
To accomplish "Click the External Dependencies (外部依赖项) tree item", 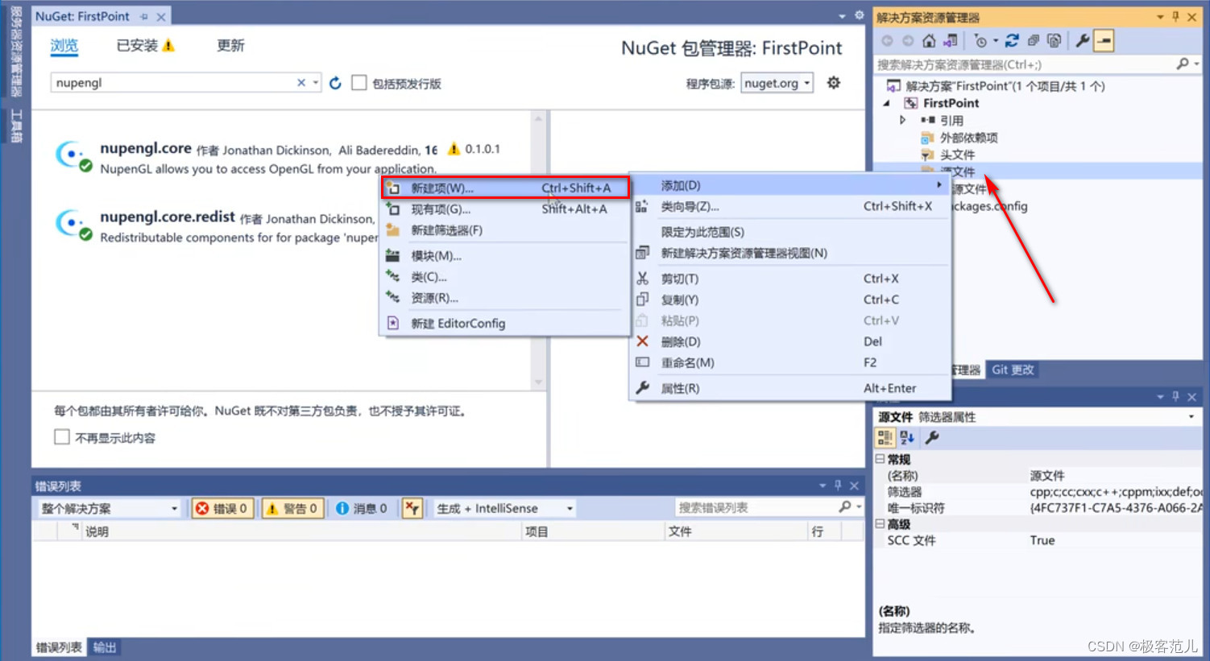I will pyautogui.click(x=968, y=138).
